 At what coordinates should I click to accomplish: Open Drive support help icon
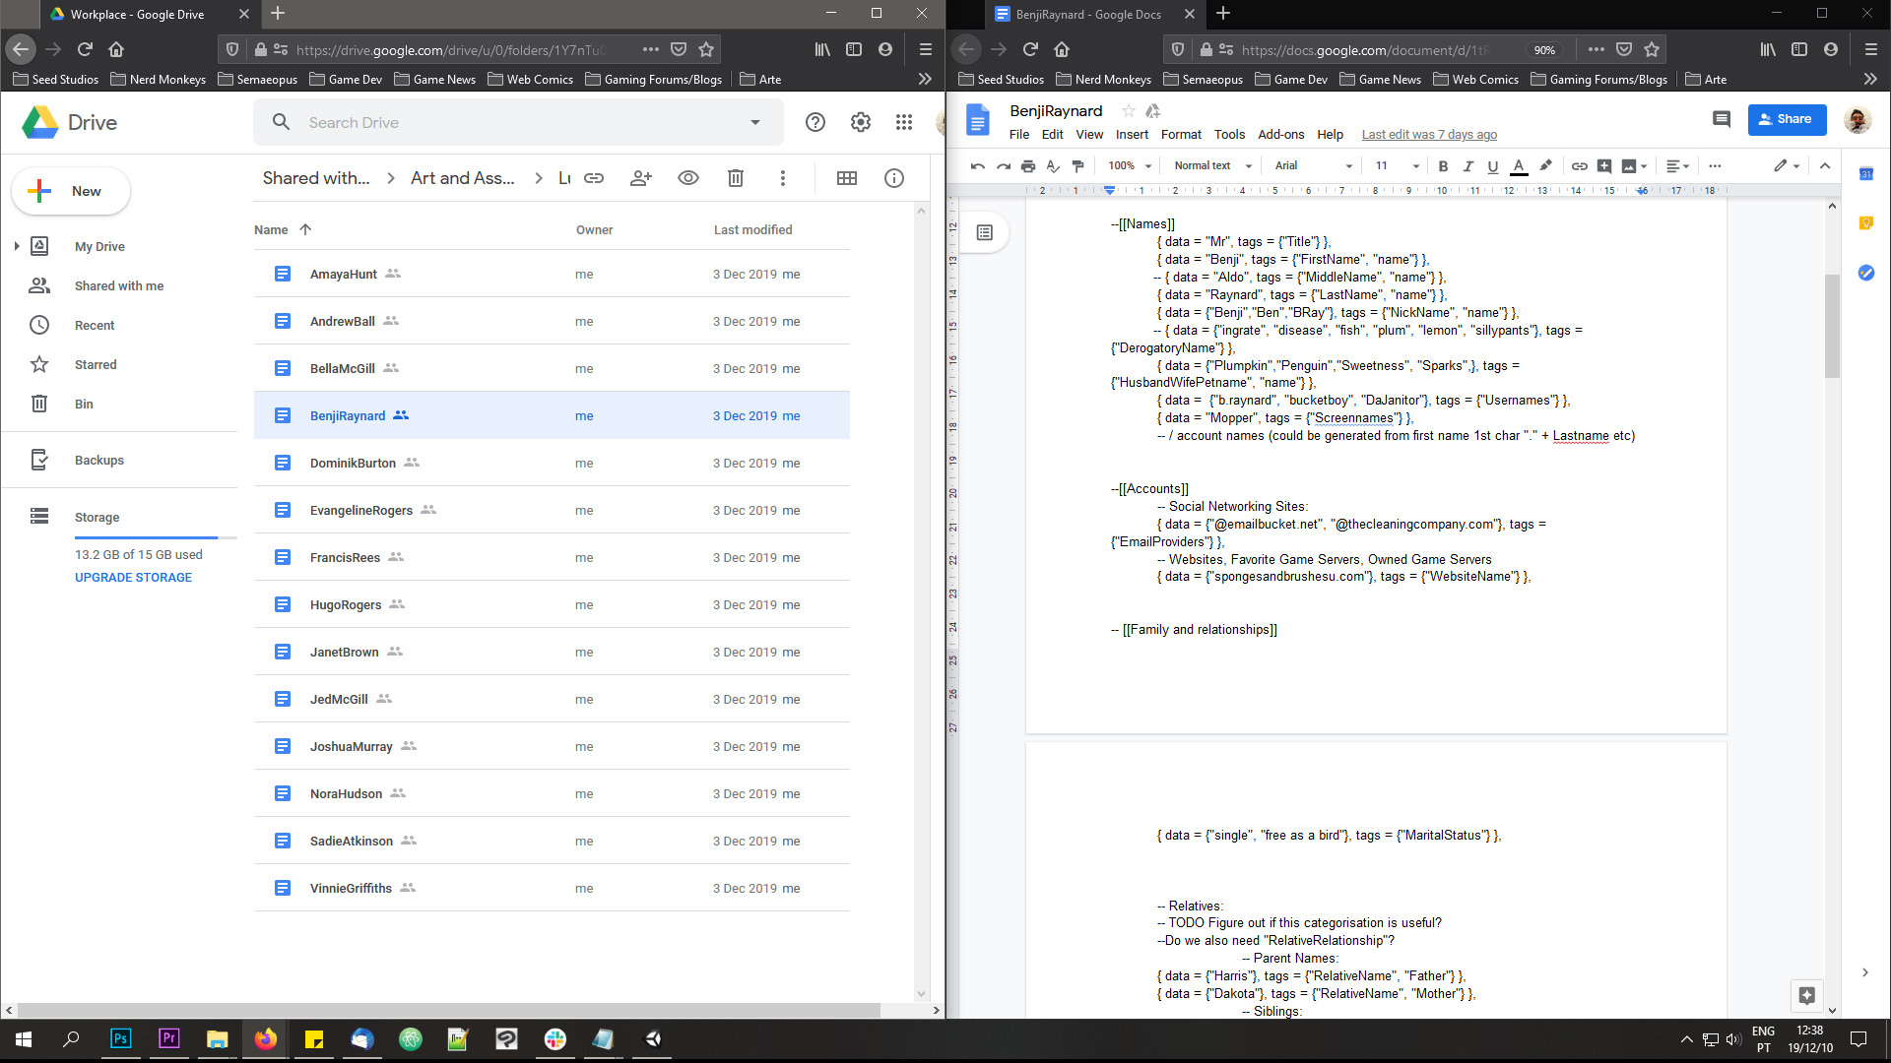click(x=815, y=122)
